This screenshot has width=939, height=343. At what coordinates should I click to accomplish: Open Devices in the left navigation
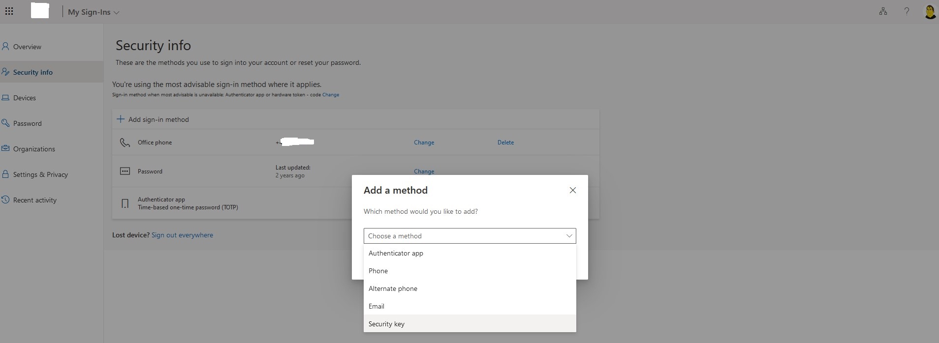25,98
